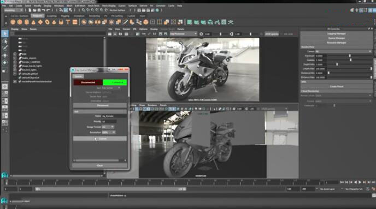Adjust the Depth Min slider handle
Screen dimensions: 376x209
pyautogui.click(x=337, y=64)
